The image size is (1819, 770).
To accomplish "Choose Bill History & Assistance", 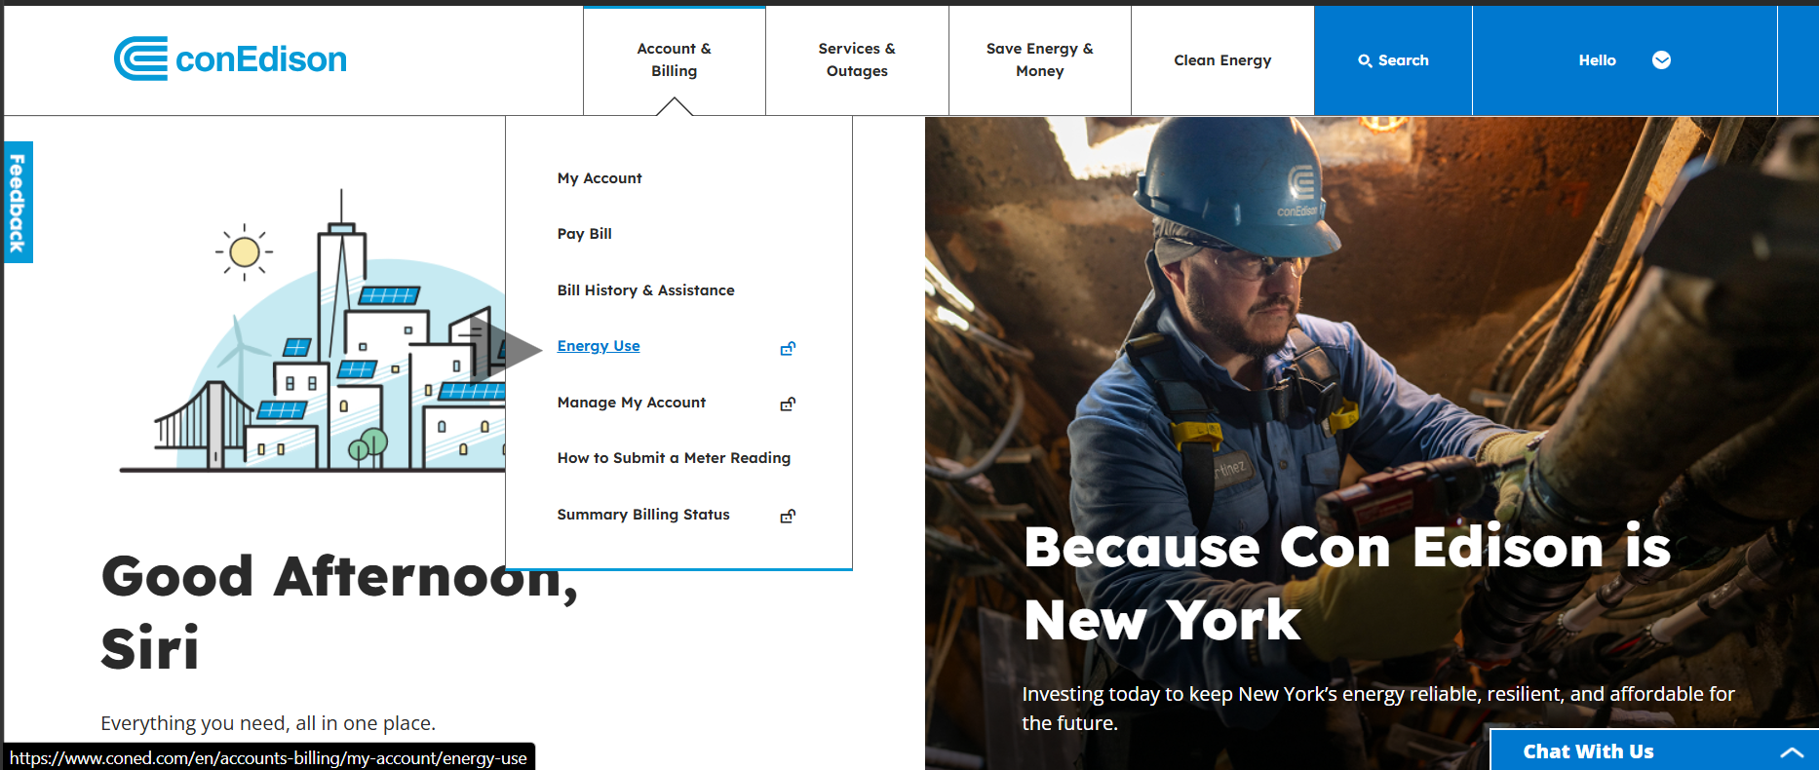I will point(646,290).
